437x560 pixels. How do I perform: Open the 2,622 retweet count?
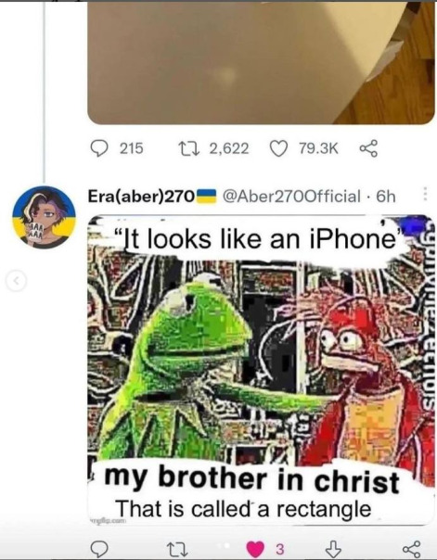[229, 148]
